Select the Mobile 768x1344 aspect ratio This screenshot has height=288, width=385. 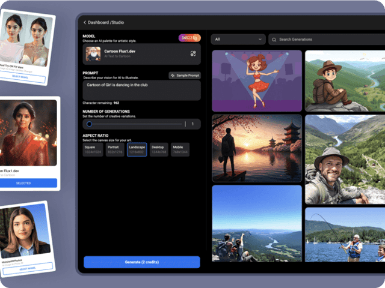pos(180,149)
